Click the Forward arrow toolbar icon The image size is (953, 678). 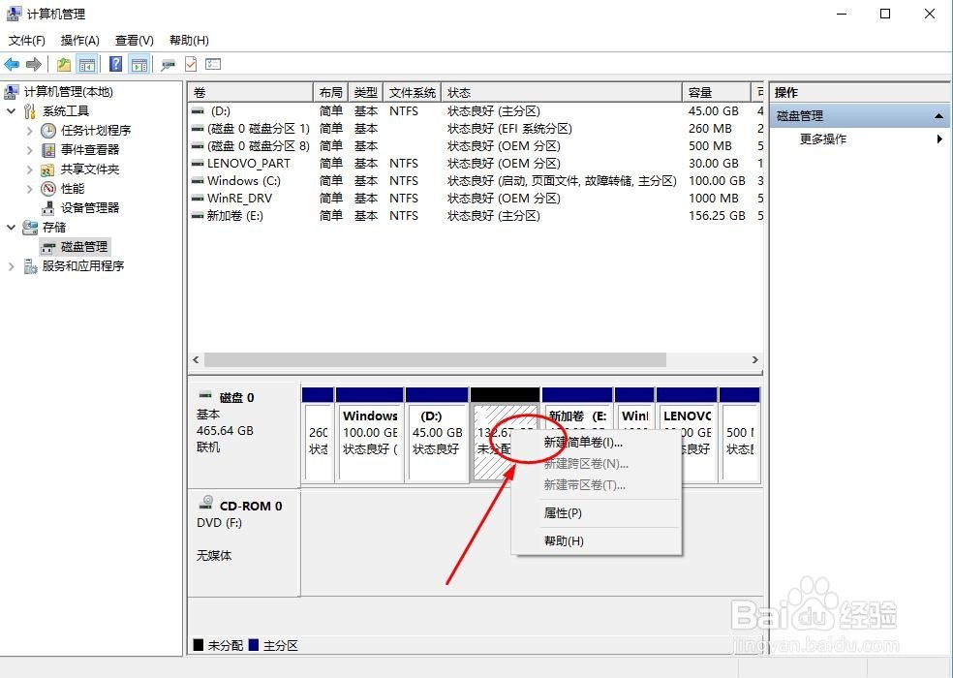pyautogui.click(x=34, y=64)
